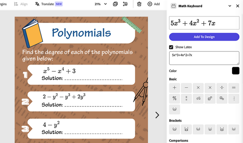Insert the nth root symbol

tap(198, 98)
